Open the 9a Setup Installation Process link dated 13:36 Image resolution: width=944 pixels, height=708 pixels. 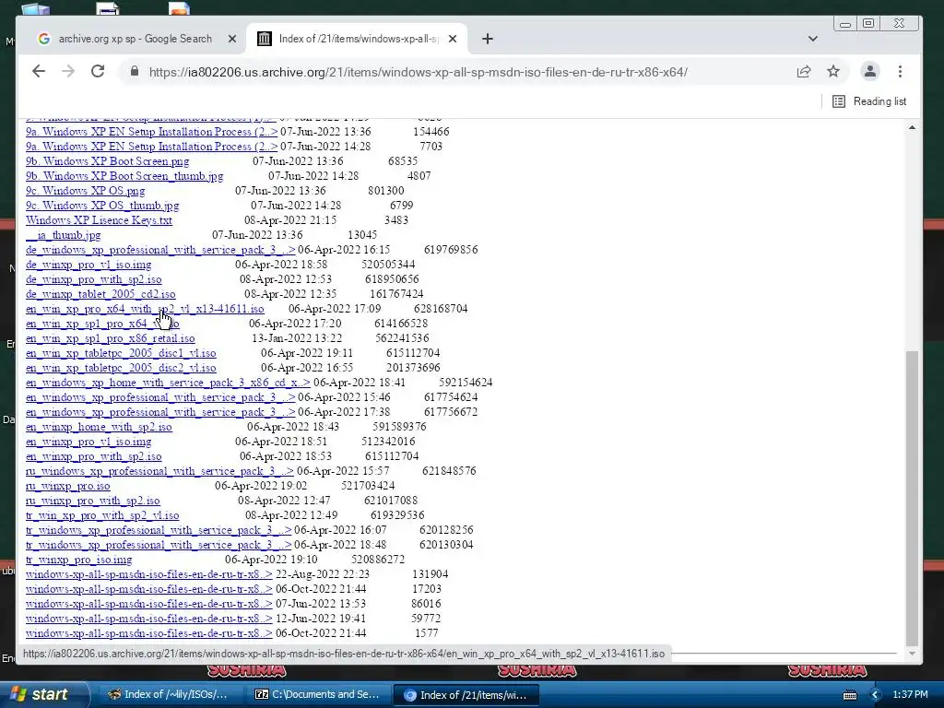tap(152, 132)
